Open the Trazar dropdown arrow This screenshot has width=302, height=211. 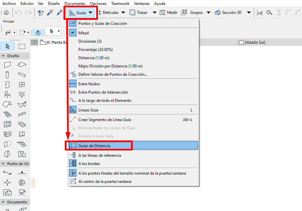pyautogui.click(x=154, y=13)
